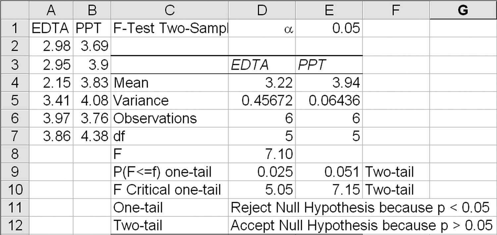Click the two-tail F critical value 7.15
Image resolution: width=497 pixels, height=235 pixels.
(329, 190)
